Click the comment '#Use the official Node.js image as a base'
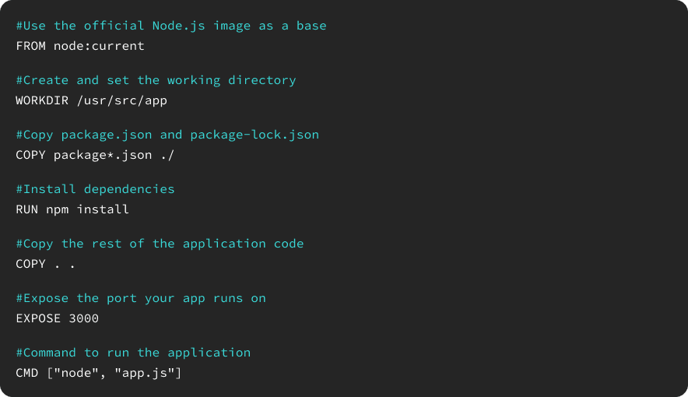 click(x=171, y=26)
